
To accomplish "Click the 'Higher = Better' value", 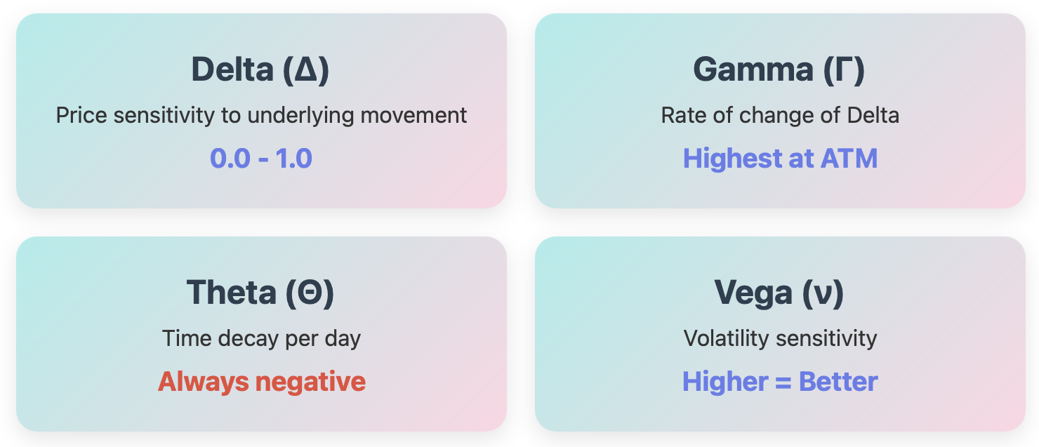I will [x=780, y=382].
